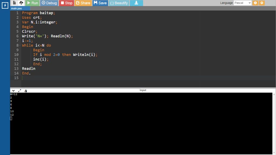Click the 'Clrscr;' code line
The width and height of the screenshot is (276, 155).
click(x=30, y=31)
